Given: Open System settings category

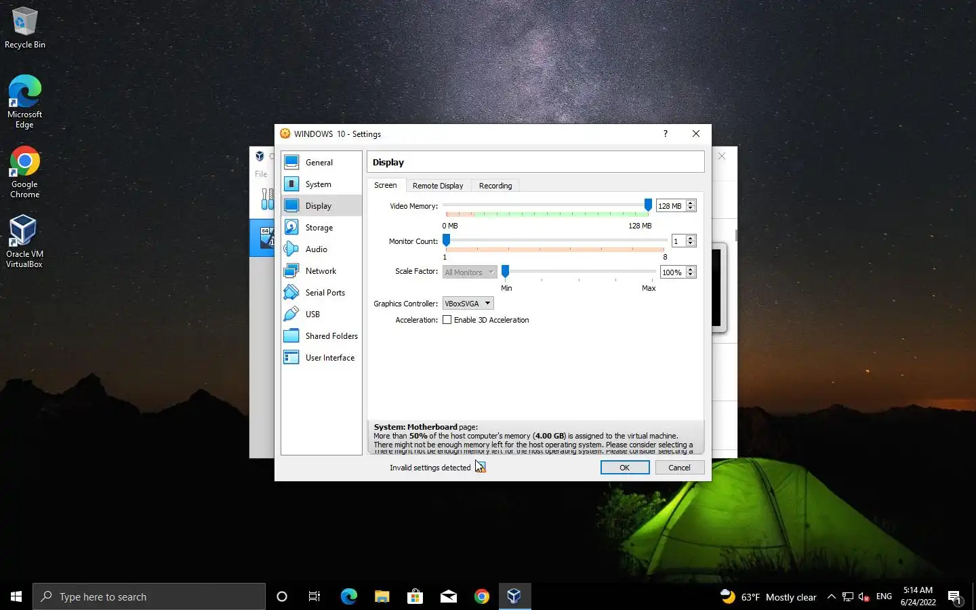Looking at the screenshot, I should click(321, 184).
